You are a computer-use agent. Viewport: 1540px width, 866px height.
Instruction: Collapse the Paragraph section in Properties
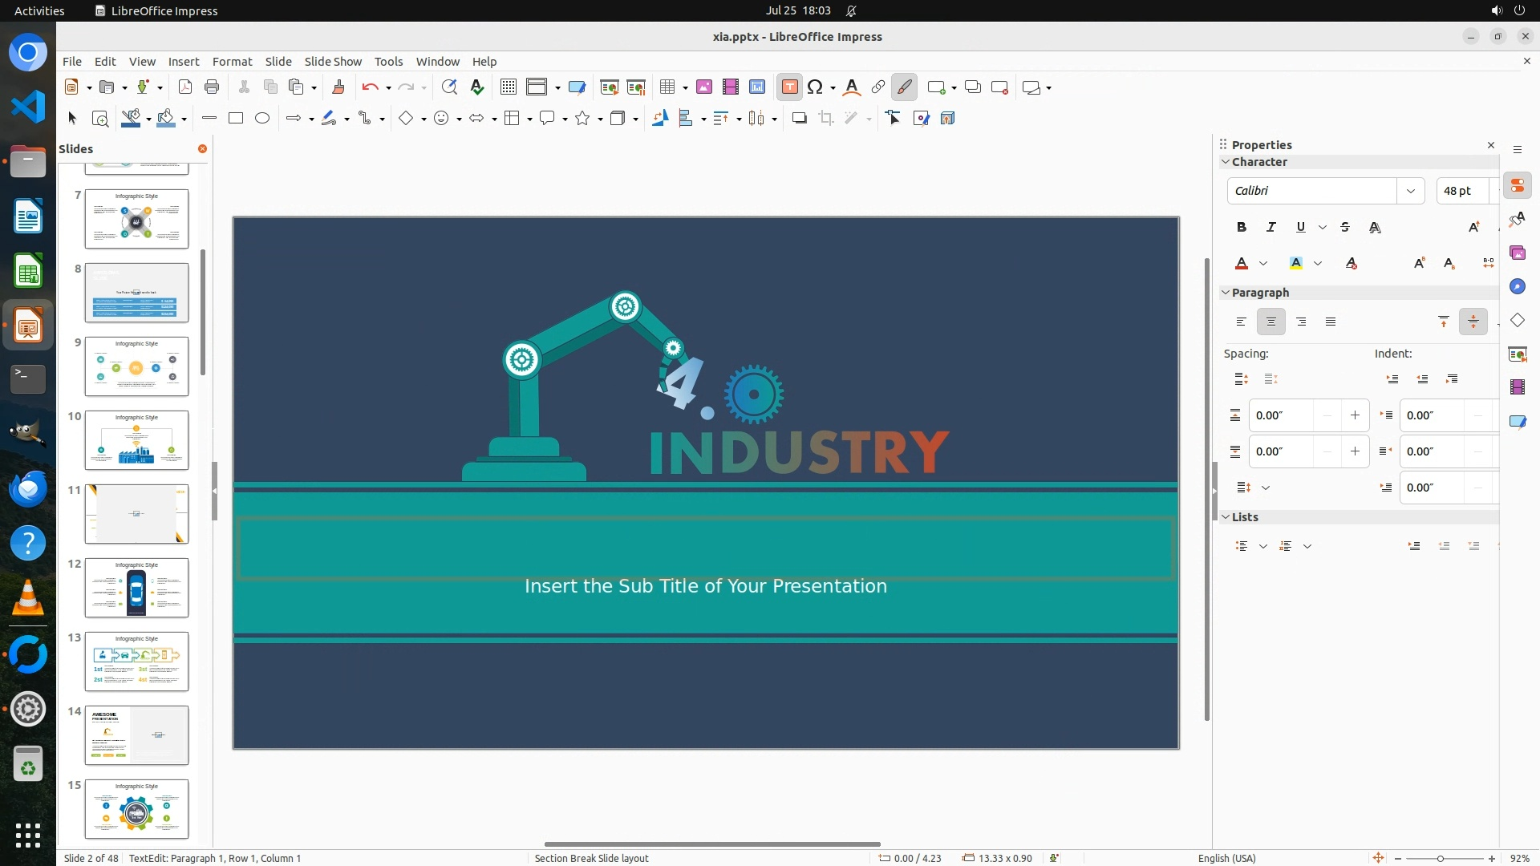pyautogui.click(x=1226, y=293)
